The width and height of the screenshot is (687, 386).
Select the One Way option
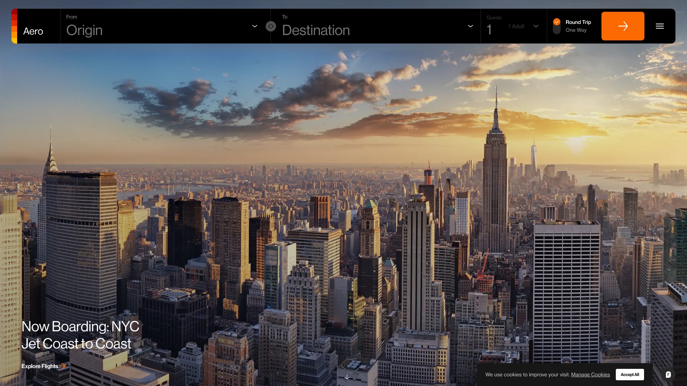576,30
